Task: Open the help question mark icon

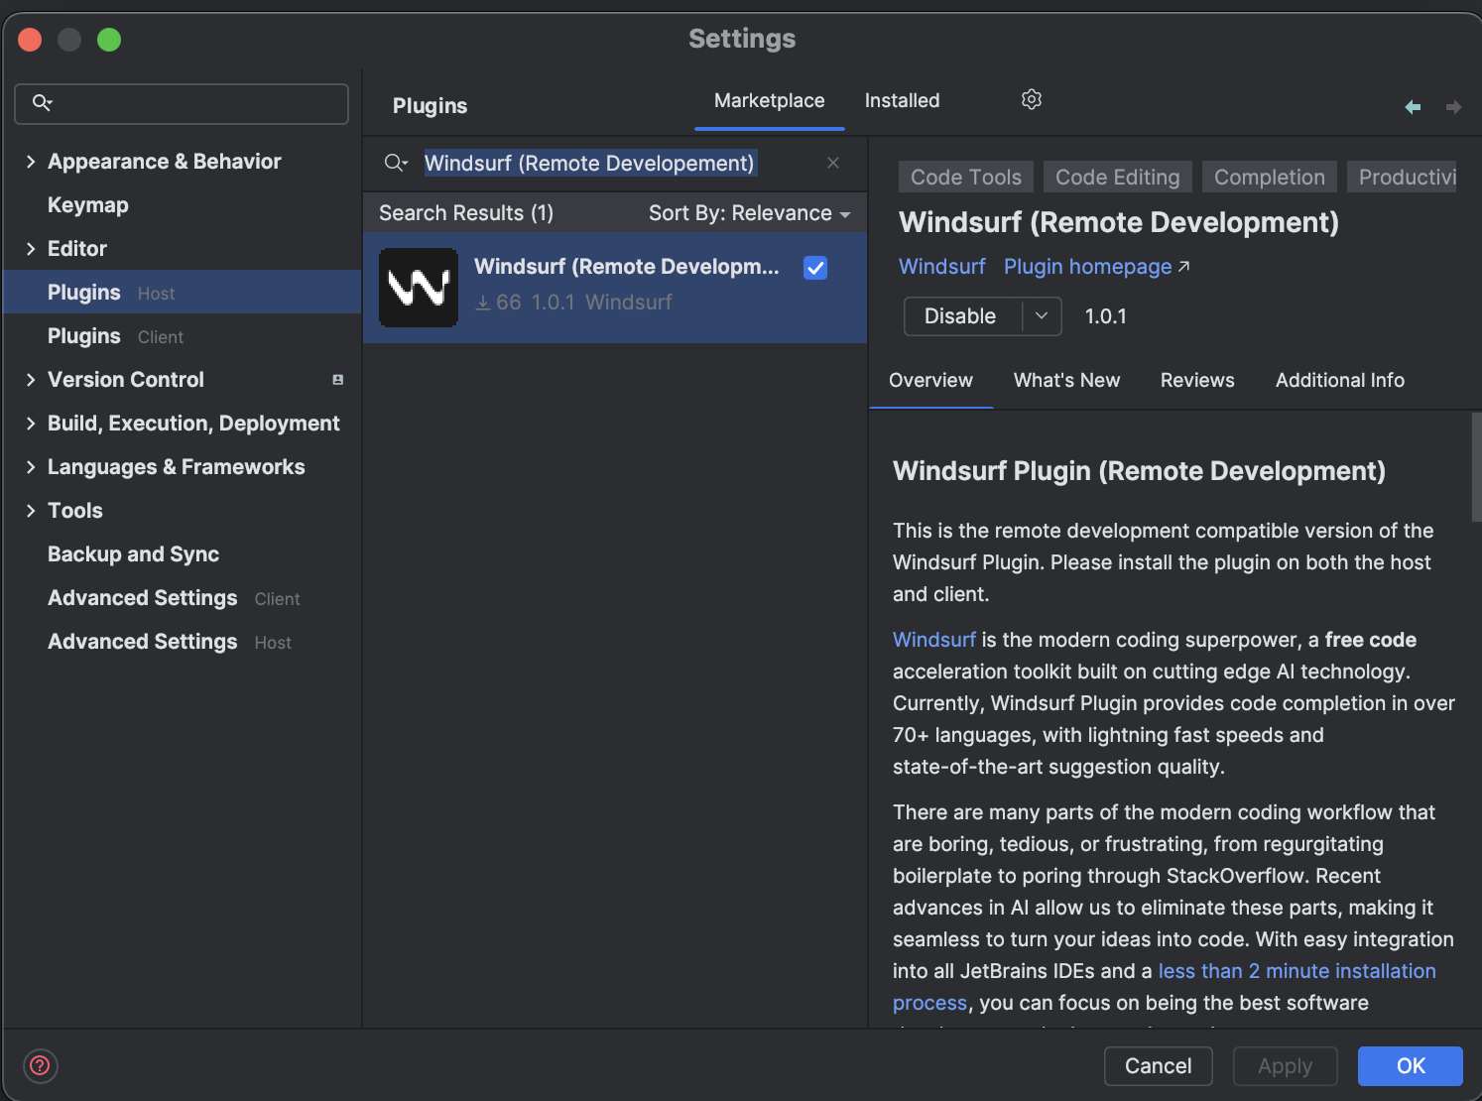Action: click(40, 1065)
